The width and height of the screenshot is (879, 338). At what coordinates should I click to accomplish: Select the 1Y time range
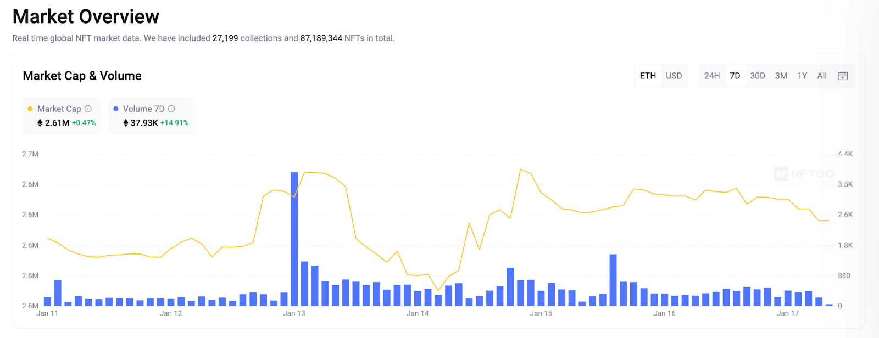(x=802, y=76)
